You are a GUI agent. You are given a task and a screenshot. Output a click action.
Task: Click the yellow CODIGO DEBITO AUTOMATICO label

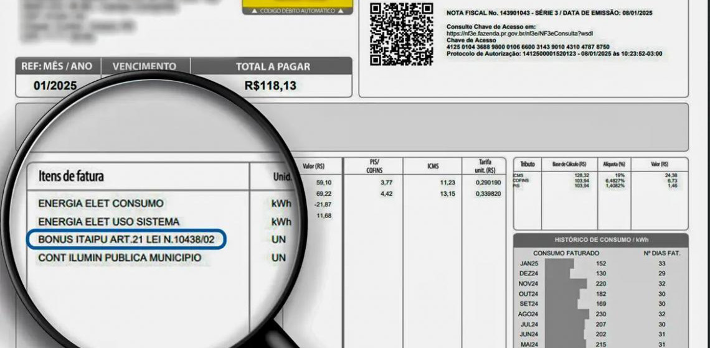pos(298,11)
